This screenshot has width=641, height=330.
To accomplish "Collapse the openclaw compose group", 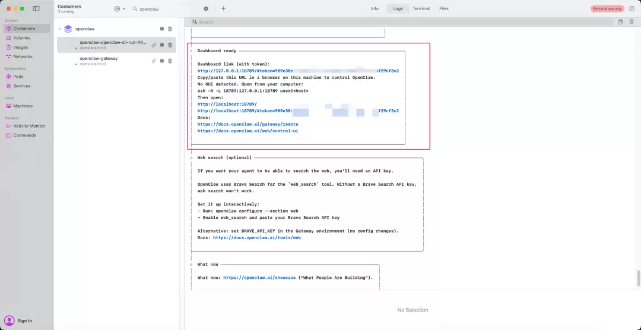I will coord(59,28).
